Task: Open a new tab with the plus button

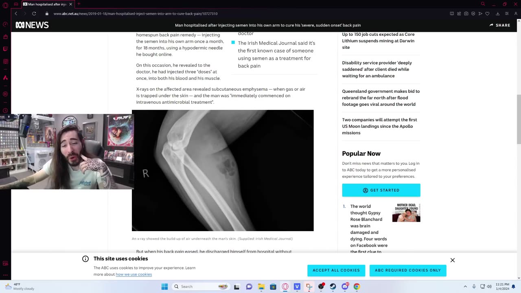Action: point(79,4)
